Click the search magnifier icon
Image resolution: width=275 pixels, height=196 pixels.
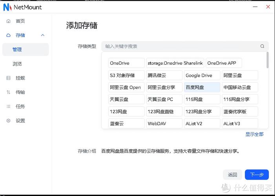pyautogui.click(x=262, y=46)
